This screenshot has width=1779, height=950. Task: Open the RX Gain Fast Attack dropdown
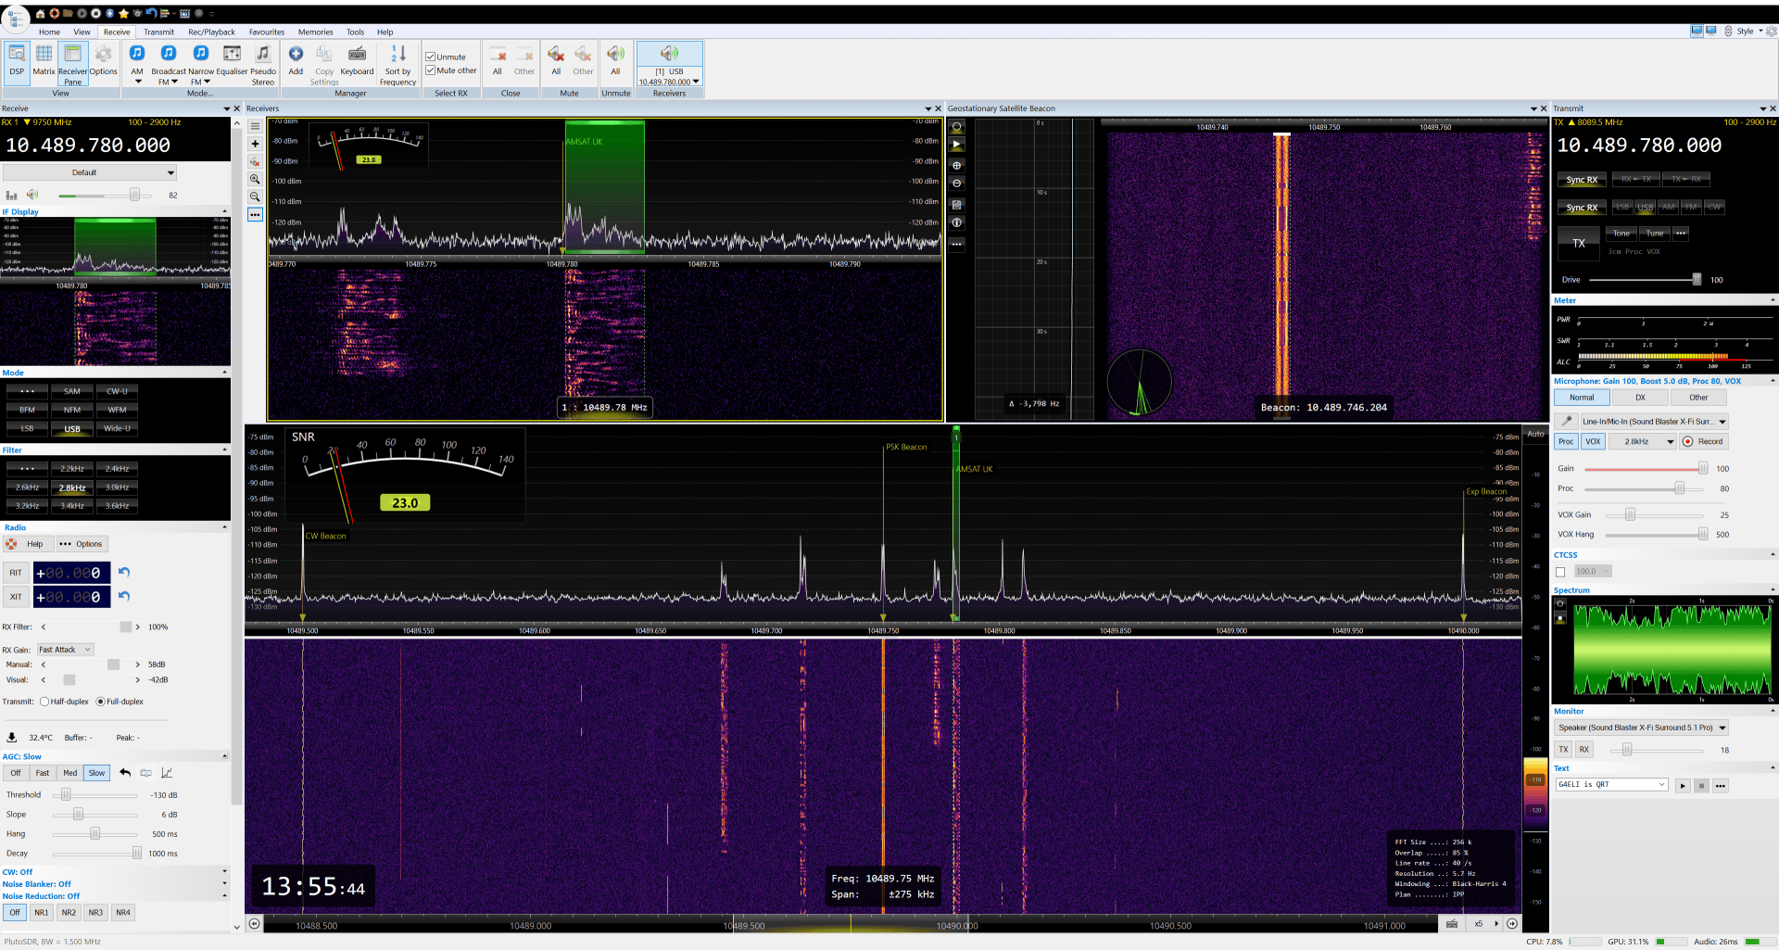tap(65, 650)
